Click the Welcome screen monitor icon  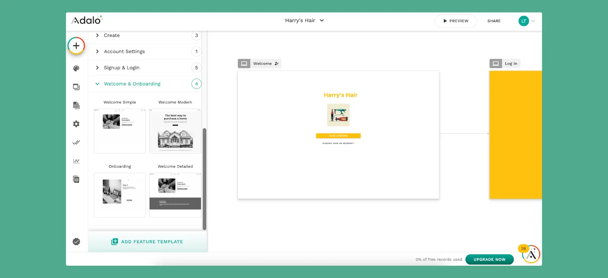(x=244, y=63)
